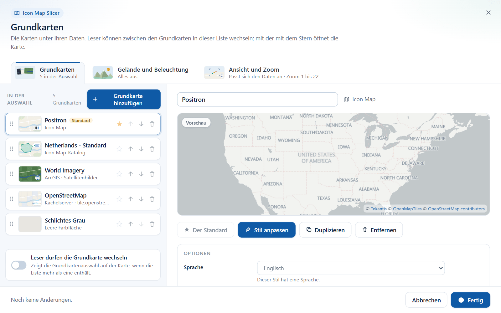This screenshot has width=501, height=313.
Task: Click the OpenMapTiles attribution link
Action: pos(407,209)
